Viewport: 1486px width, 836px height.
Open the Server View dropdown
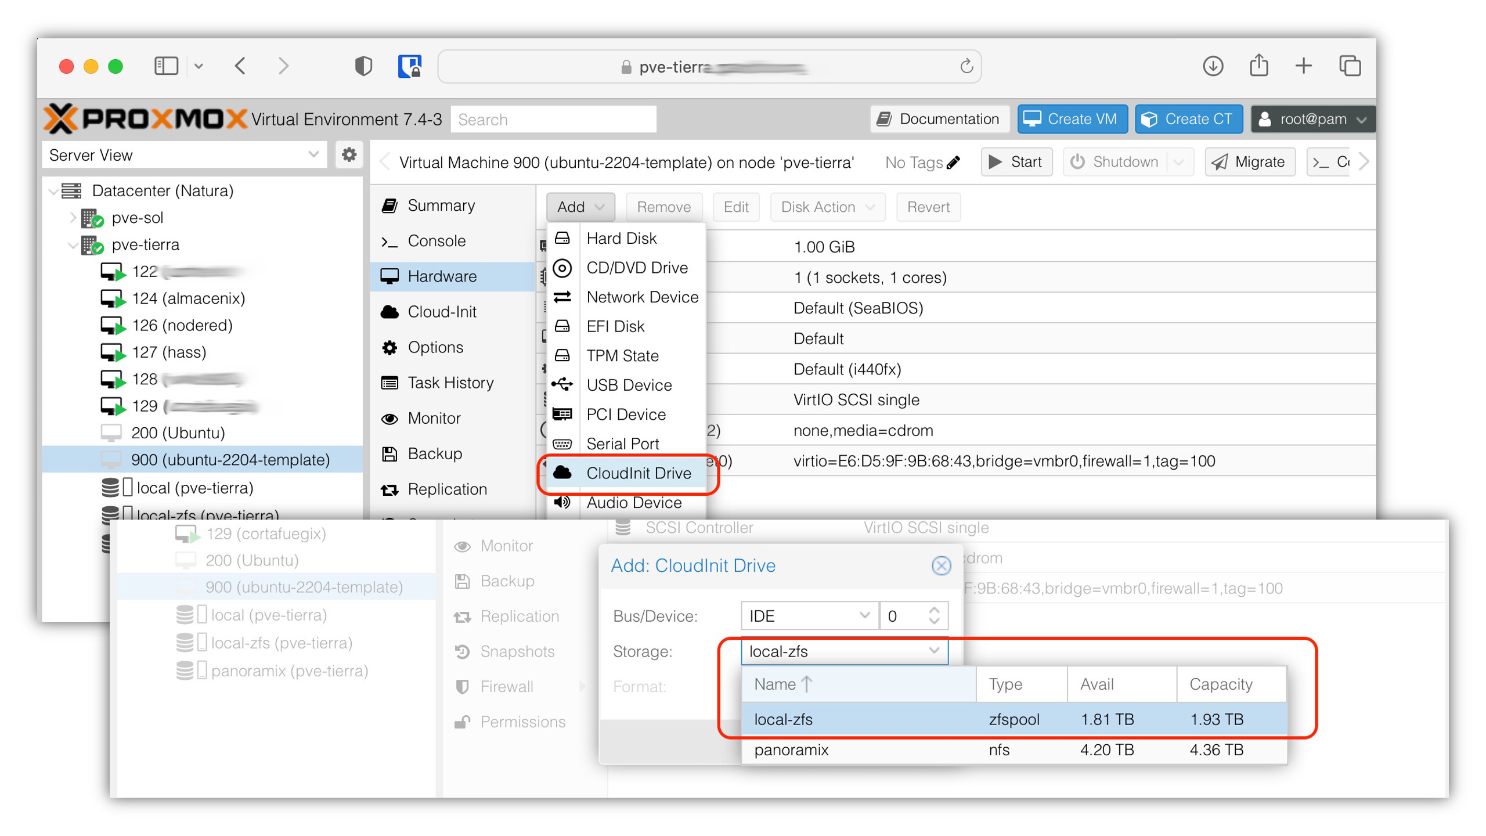click(185, 155)
